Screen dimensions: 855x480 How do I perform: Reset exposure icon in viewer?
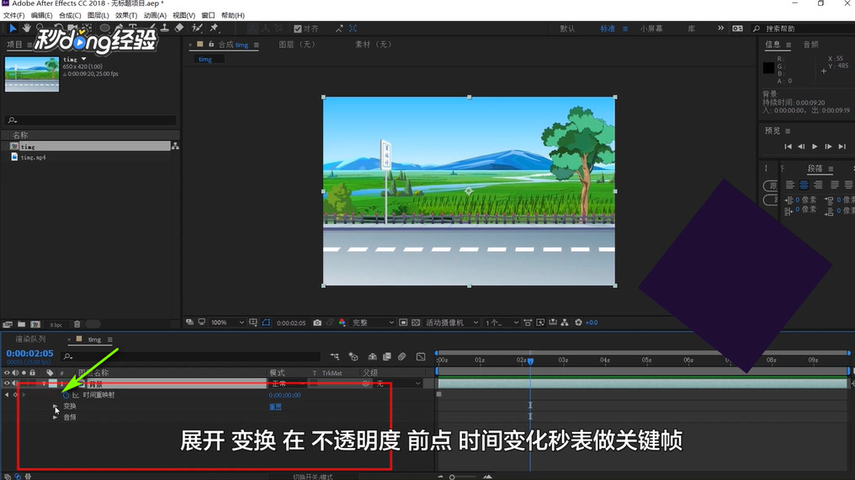point(578,323)
